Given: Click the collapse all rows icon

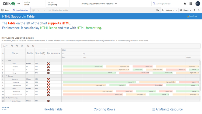Looking at the screenshot, I should tap(33, 46).
